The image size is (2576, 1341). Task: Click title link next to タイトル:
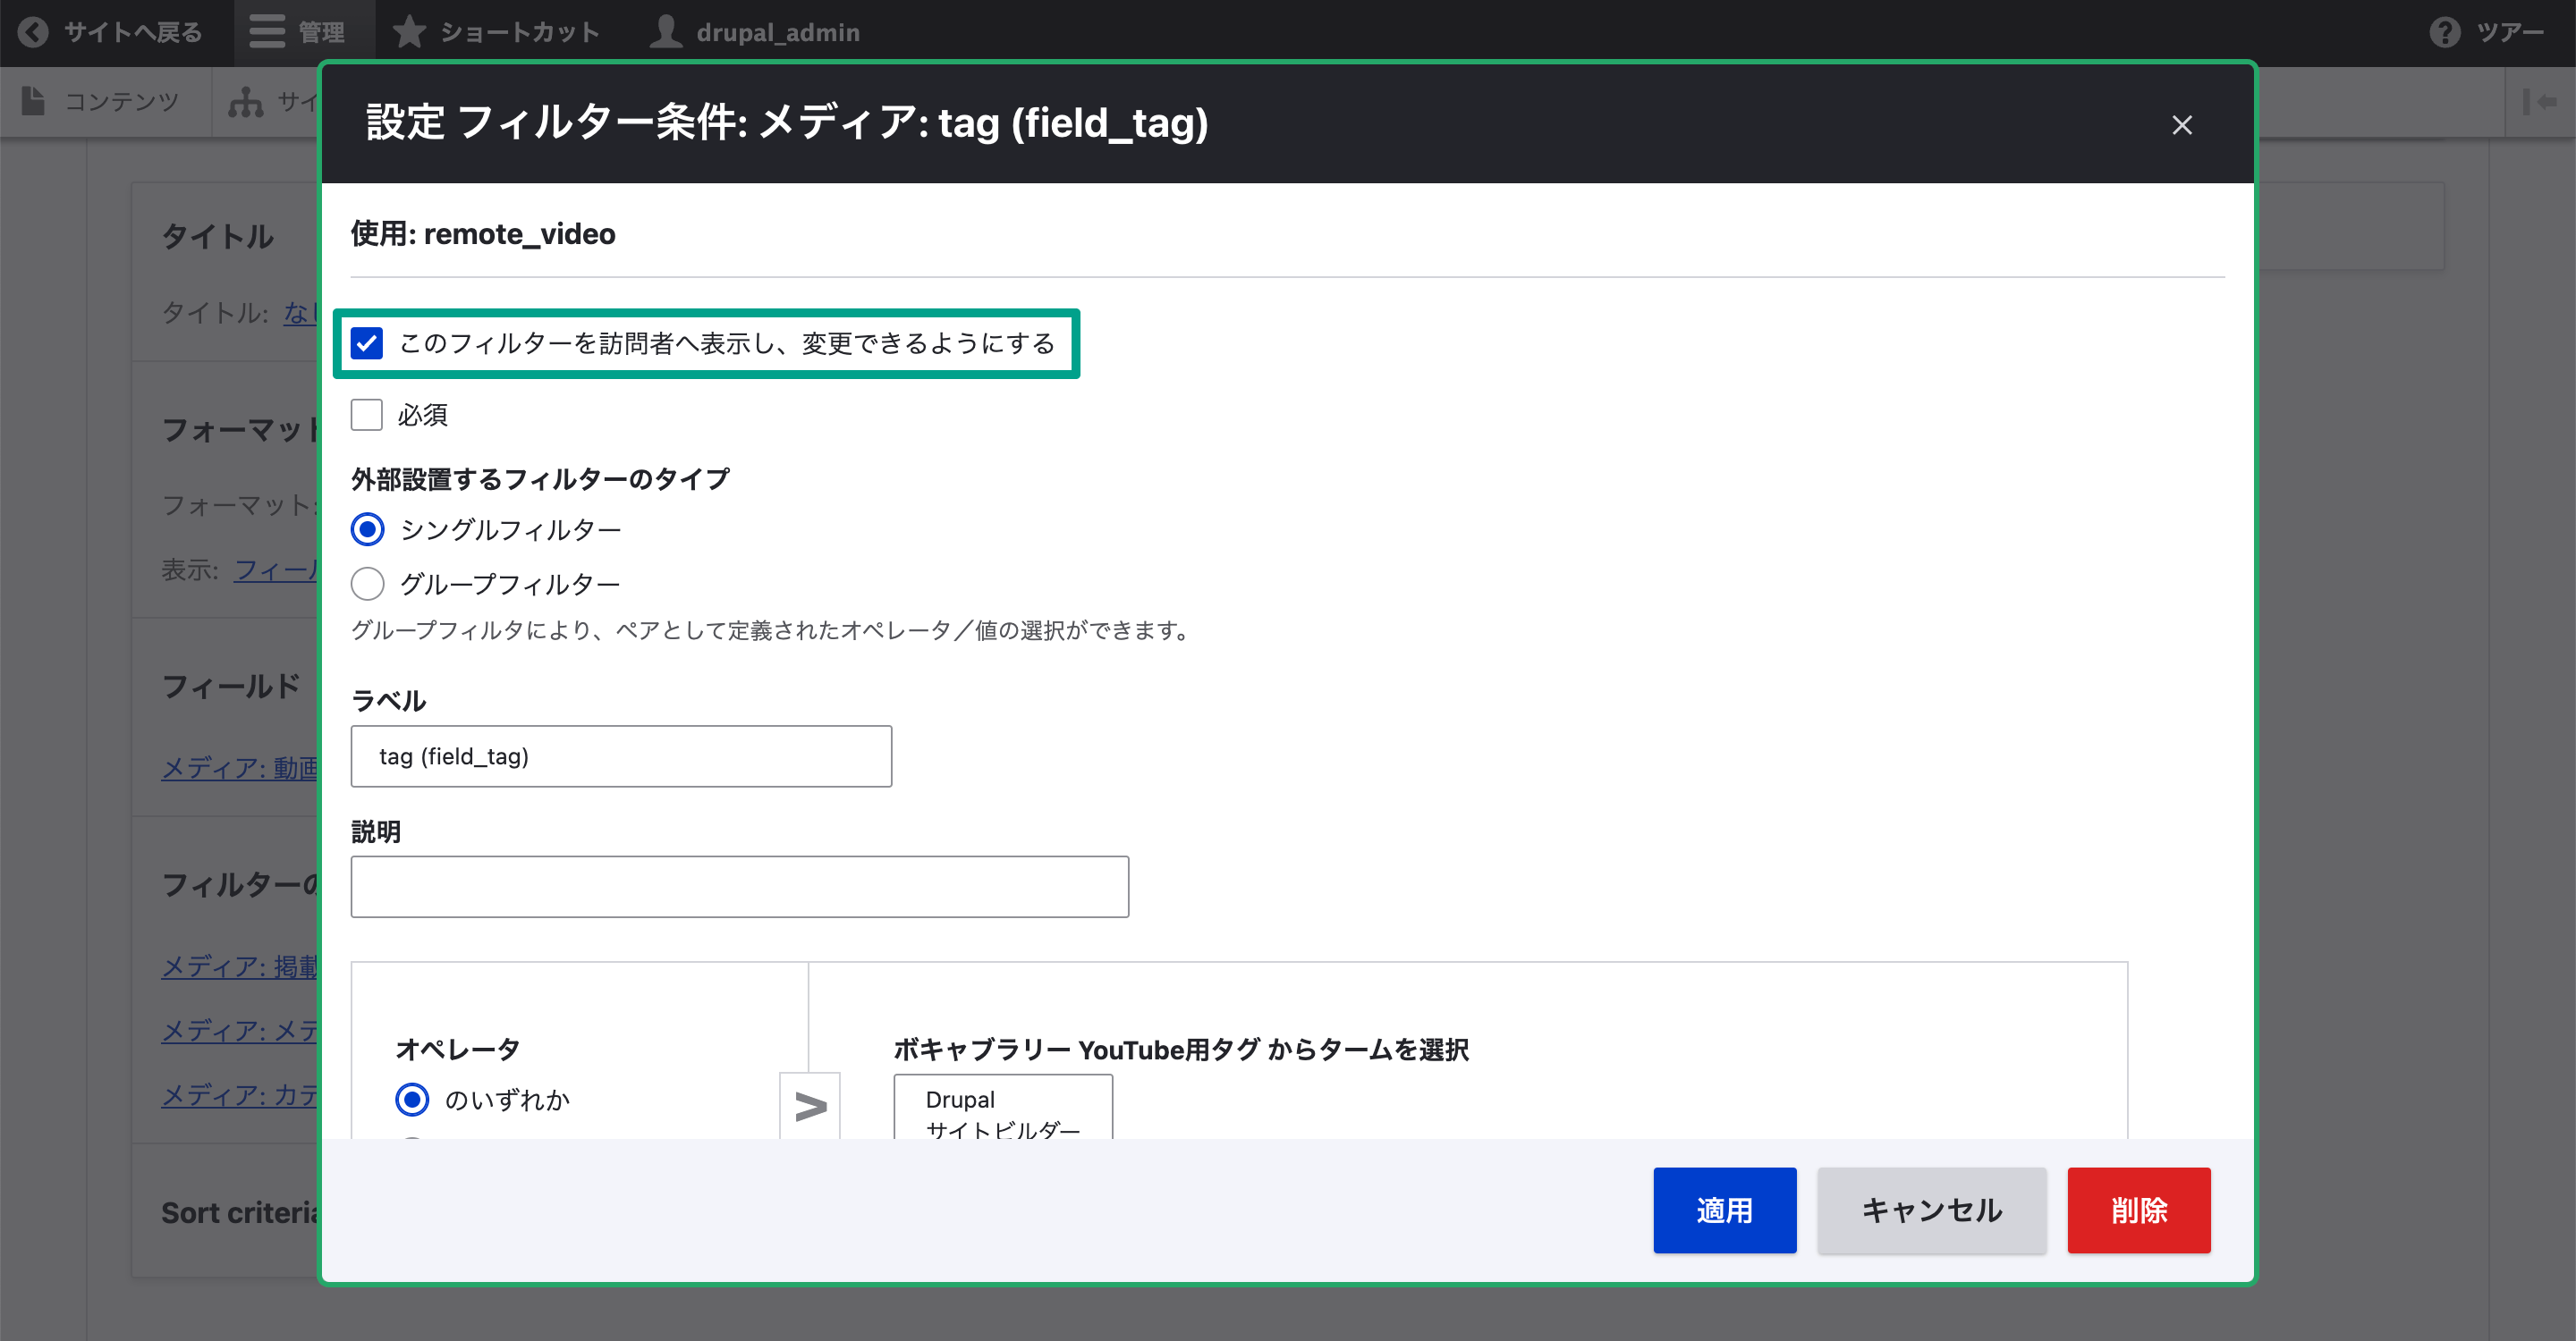coord(300,313)
